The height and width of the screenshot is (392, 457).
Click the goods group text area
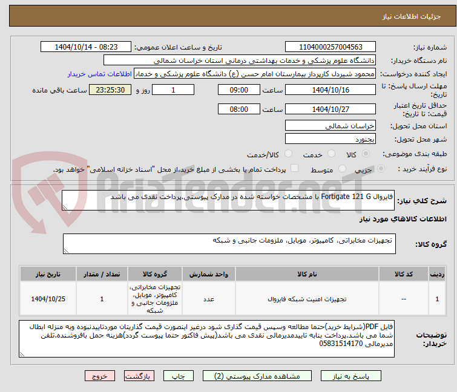(229, 244)
